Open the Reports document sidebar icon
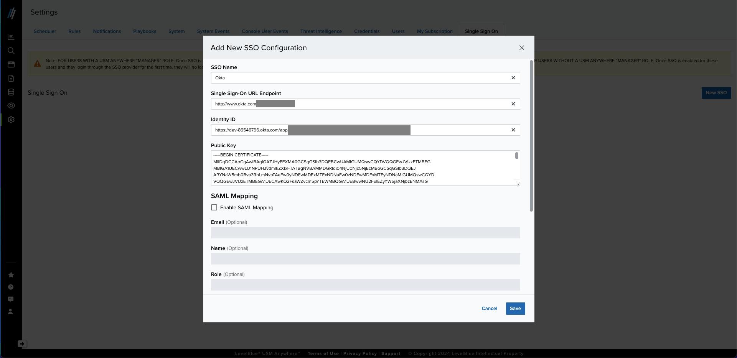The width and height of the screenshot is (737, 358). tap(11, 78)
